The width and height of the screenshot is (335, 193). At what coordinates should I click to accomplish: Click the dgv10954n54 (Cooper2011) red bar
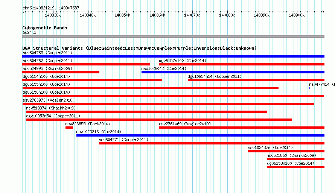pos(256,80)
